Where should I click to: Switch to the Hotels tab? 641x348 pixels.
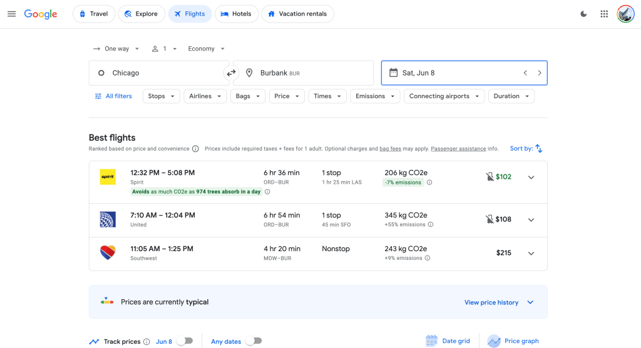pyautogui.click(x=236, y=14)
